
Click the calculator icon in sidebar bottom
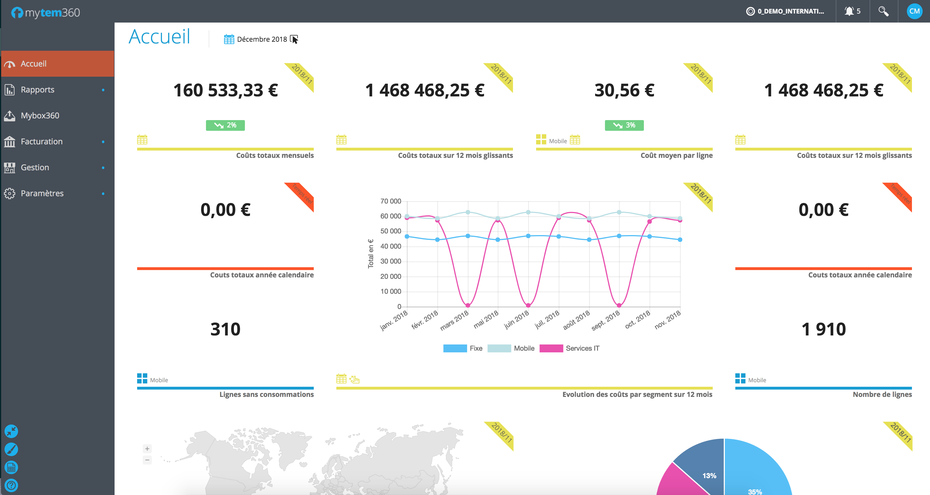11,468
